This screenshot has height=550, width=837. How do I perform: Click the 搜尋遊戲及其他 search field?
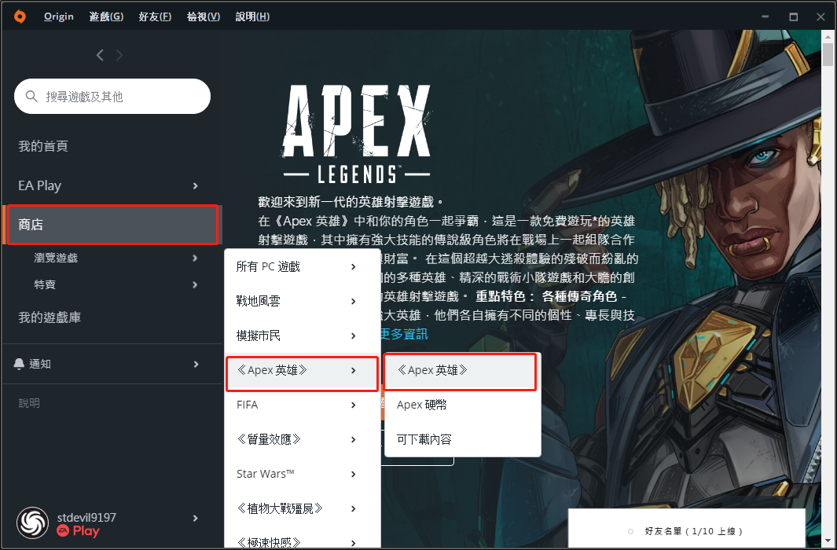click(x=112, y=96)
